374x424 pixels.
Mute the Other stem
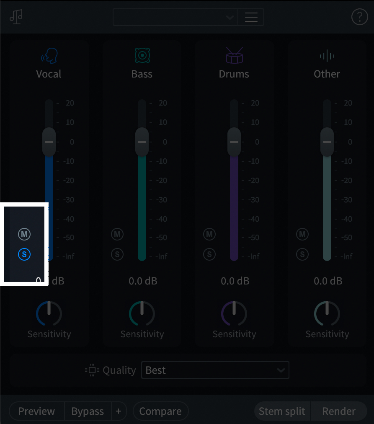pos(302,234)
